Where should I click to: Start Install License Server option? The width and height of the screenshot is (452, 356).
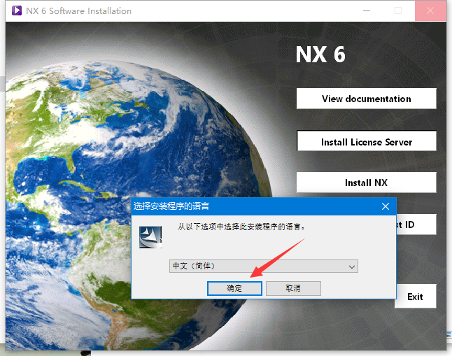pos(366,141)
